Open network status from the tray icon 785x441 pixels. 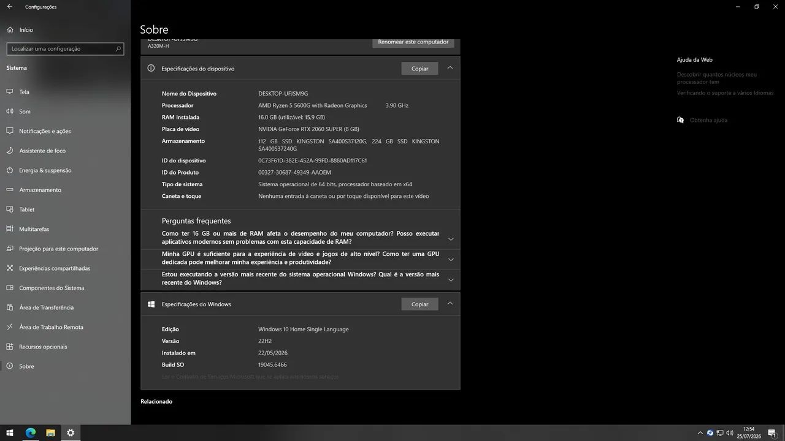point(720,433)
